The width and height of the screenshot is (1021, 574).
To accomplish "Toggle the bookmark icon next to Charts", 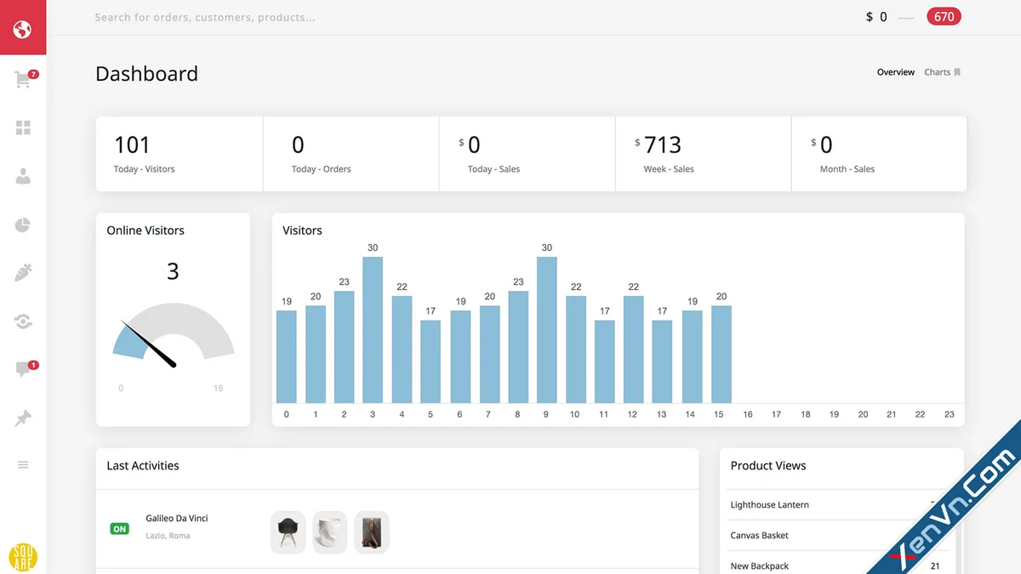I will (957, 71).
